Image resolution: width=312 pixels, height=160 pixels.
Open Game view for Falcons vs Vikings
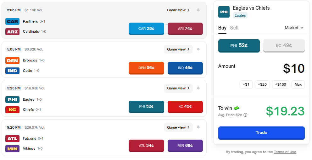tap(178, 127)
